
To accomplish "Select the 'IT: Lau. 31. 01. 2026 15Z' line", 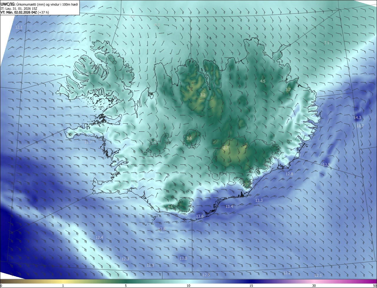I will pyautogui.click(x=19, y=8).
